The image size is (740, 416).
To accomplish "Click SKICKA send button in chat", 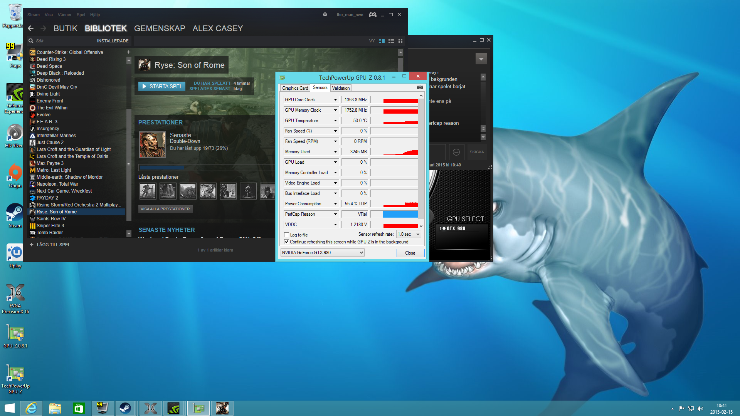I will tap(476, 152).
